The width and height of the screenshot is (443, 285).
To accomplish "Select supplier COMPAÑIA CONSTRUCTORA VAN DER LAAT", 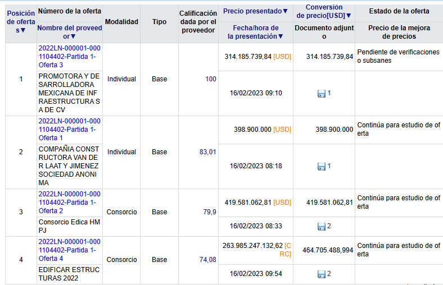I will (x=69, y=166).
